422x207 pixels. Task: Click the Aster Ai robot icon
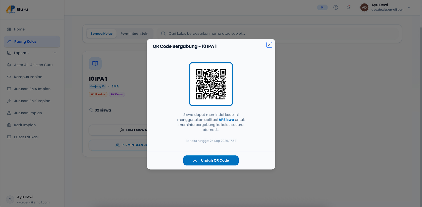9,65
